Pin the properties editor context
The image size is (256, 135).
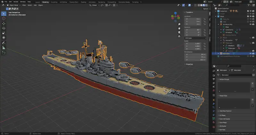253,70
